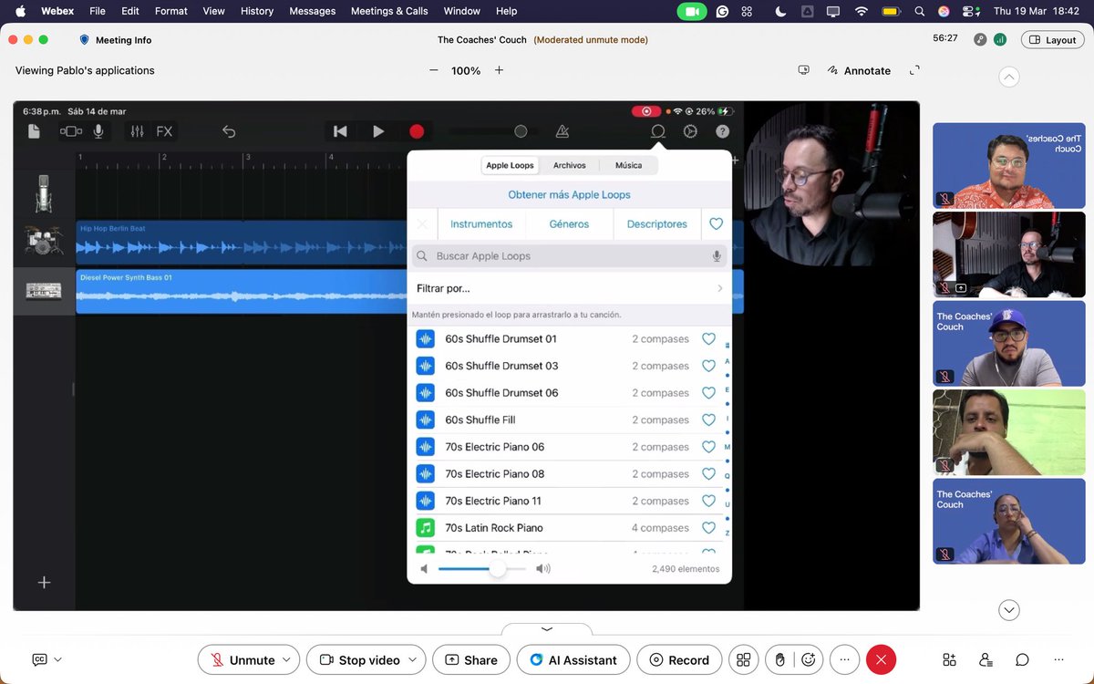
Task: Go to beginning of the song
Action: tap(340, 131)
